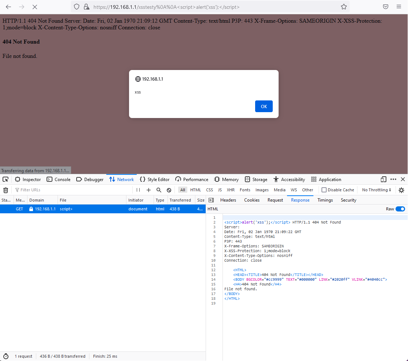408x361 pixels.
Task: Filter requests by CSS type
Action: (209, 190)
